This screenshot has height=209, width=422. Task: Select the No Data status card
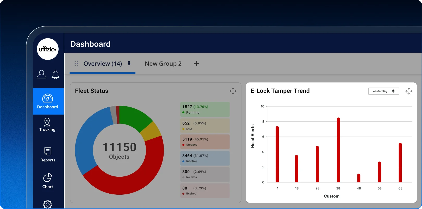click(205, 174)
